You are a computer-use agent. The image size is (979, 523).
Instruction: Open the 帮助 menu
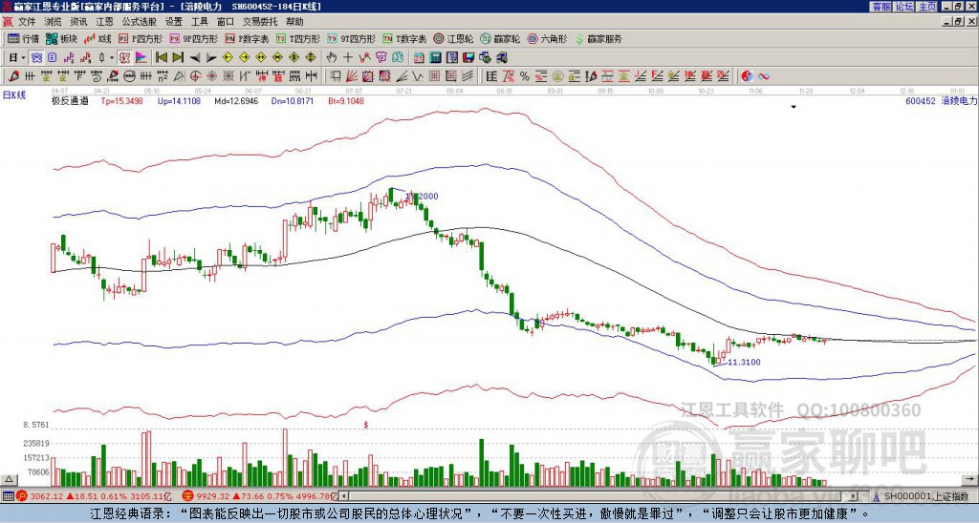(x=294, y=22)
